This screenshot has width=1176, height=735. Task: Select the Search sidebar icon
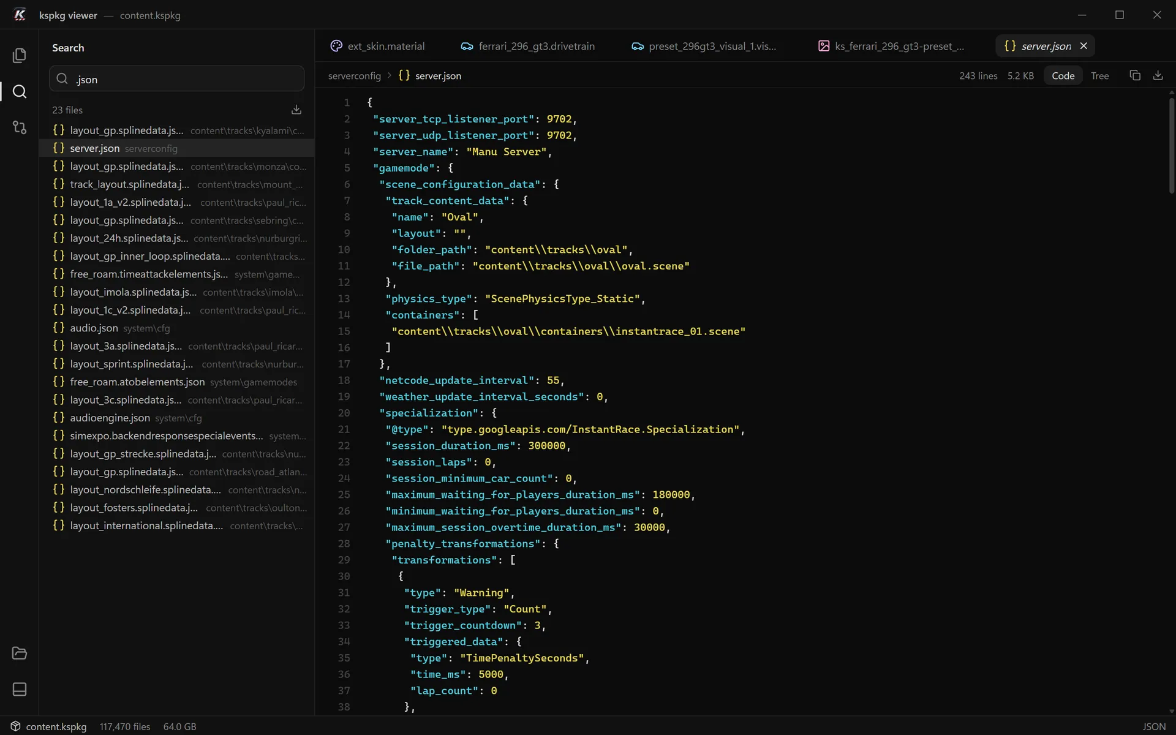click(x=20, y=91)
